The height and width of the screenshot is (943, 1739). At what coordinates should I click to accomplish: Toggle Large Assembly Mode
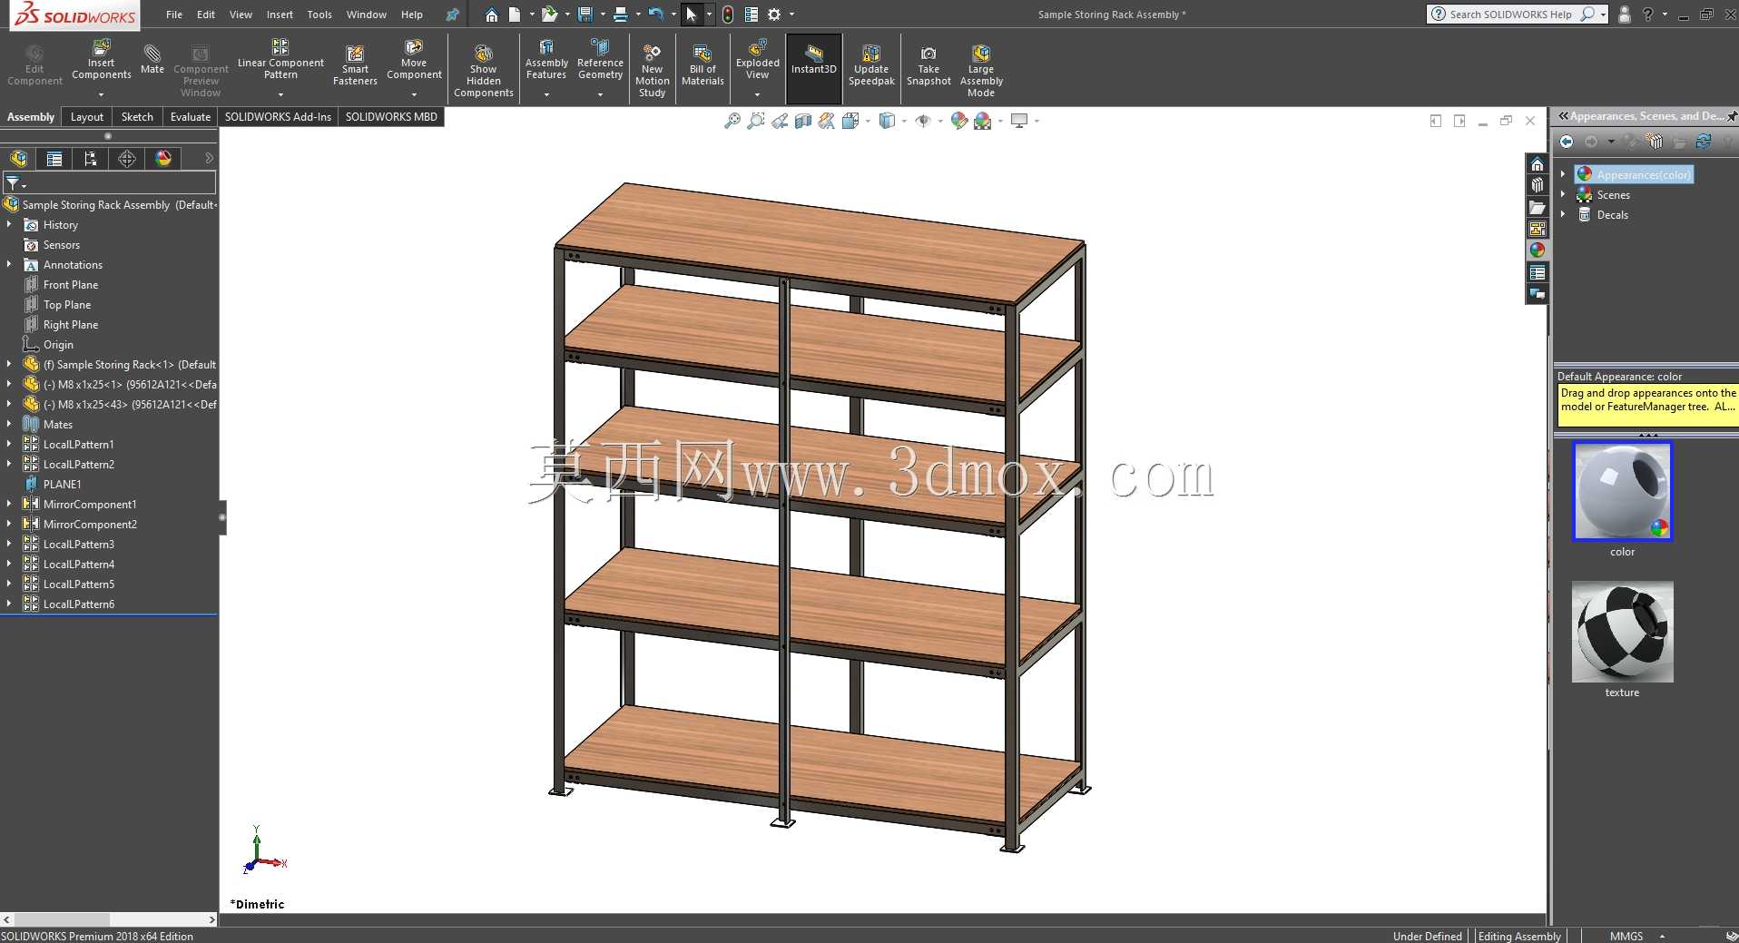(981, 70)
